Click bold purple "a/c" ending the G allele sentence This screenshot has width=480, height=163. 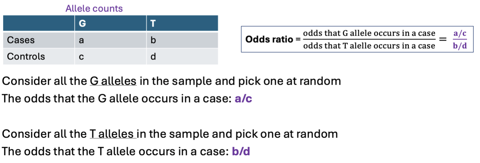243,99
